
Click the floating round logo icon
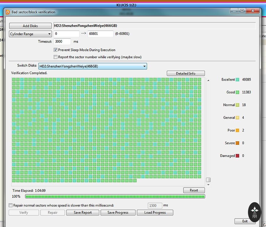(x=254, y=212)
